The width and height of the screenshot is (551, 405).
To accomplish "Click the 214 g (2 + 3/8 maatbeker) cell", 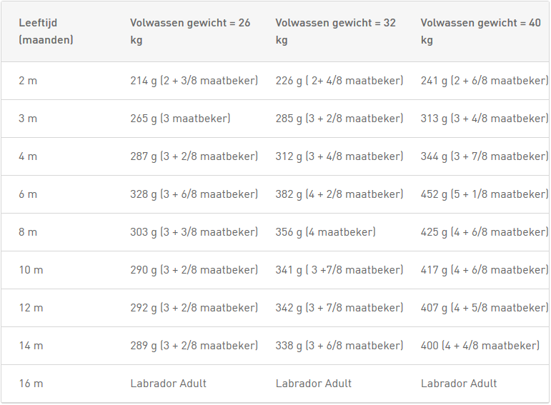I will pyautogui.click(x=194, y=81).
